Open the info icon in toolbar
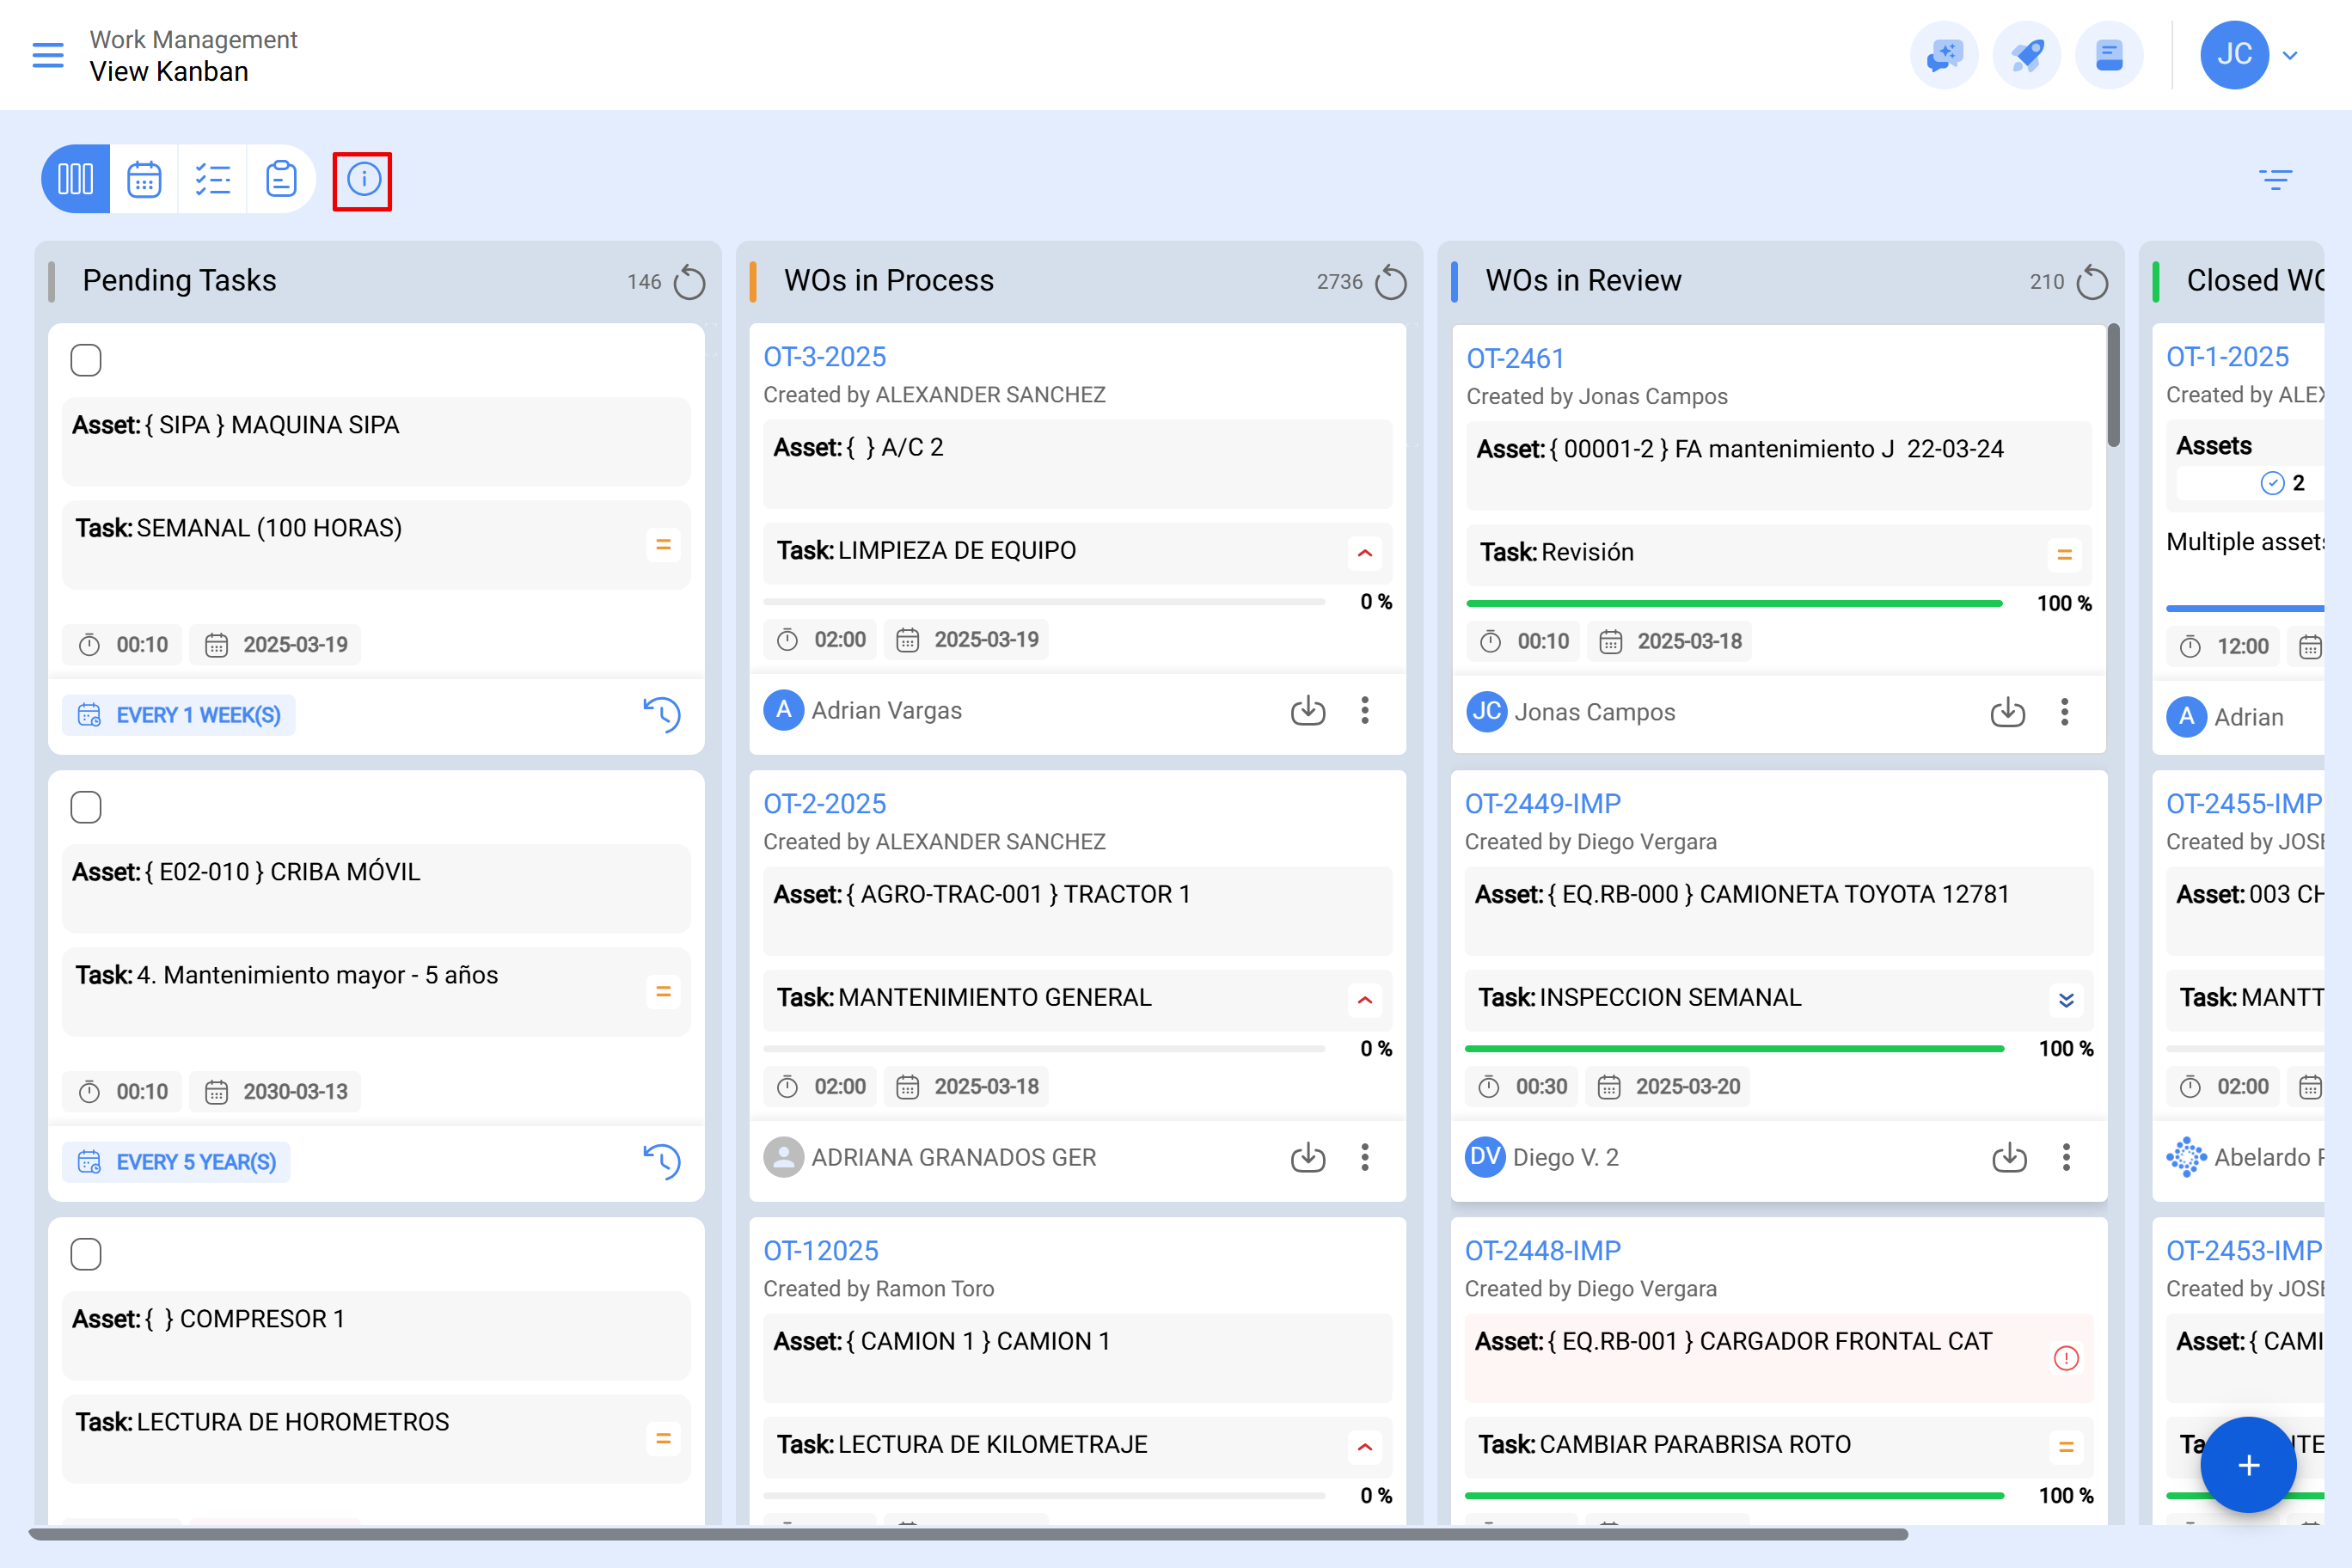The height and width of the screenshot is (1568, 2352). pyautogui.click(x=363, y=180)
